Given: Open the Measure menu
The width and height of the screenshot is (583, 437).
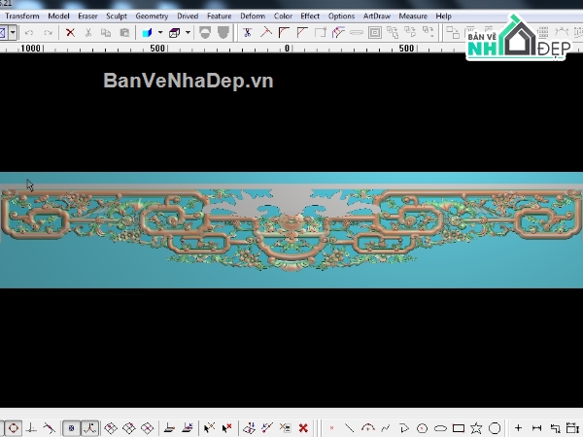Looking at the screenshot, I should (x=413, y=16).
